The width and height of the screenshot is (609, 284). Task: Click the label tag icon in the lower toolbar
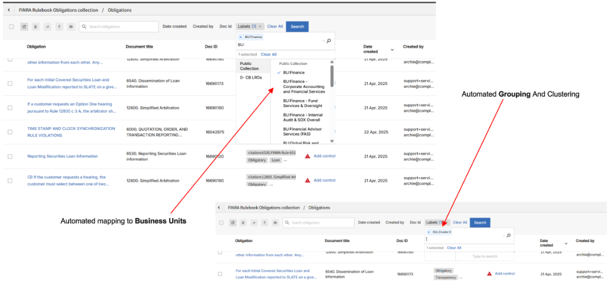point(275,222)
